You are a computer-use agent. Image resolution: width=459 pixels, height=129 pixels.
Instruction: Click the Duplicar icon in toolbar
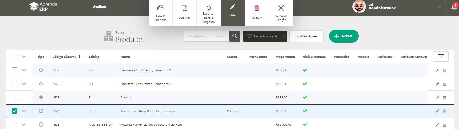(x=184, y=8)
